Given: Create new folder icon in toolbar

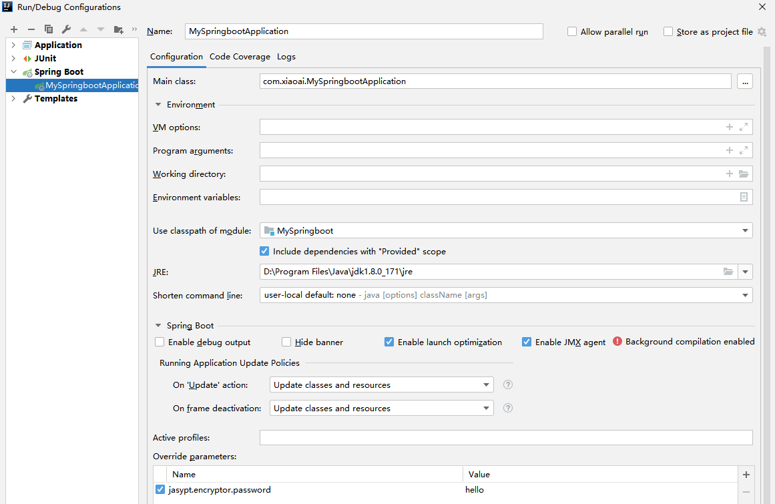Looking at the screenshot, I should (118, 29).
